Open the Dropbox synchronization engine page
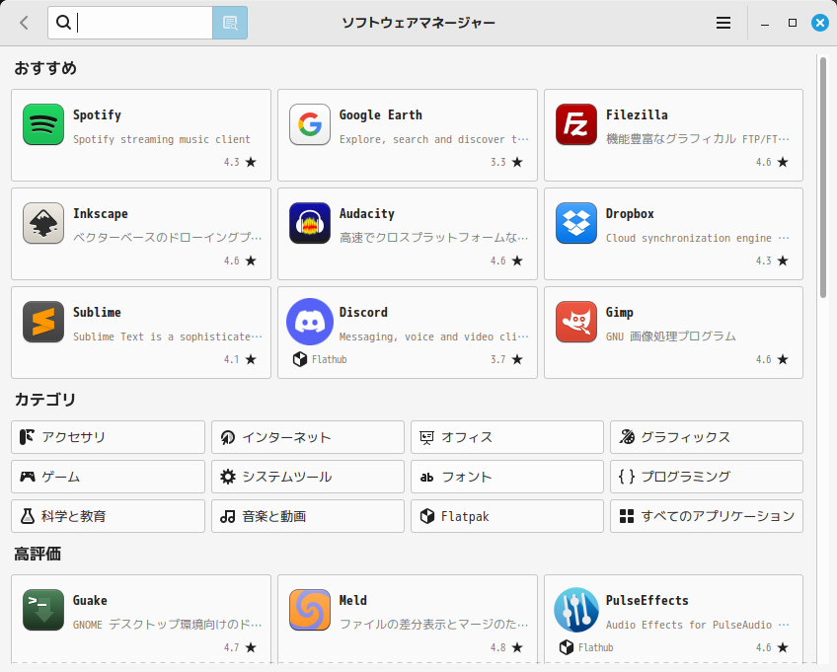 tap(674, 234)
